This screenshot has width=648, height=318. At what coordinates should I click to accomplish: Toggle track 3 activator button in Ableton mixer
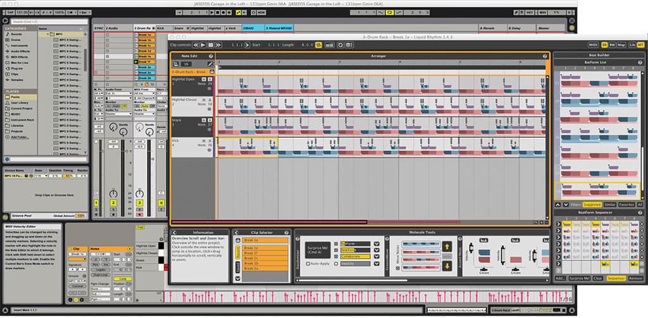click(140, 202)
